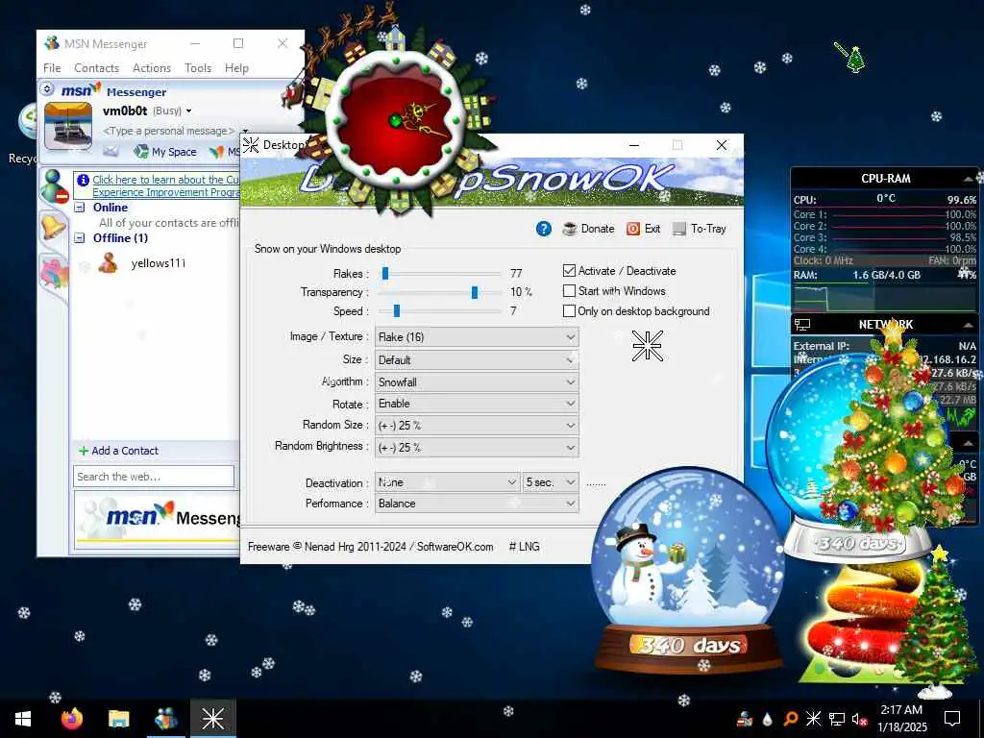Open the Algorithm dropdown showing Snowfall
The width and height of the screenshot is (984, 738).
point(477,382)
